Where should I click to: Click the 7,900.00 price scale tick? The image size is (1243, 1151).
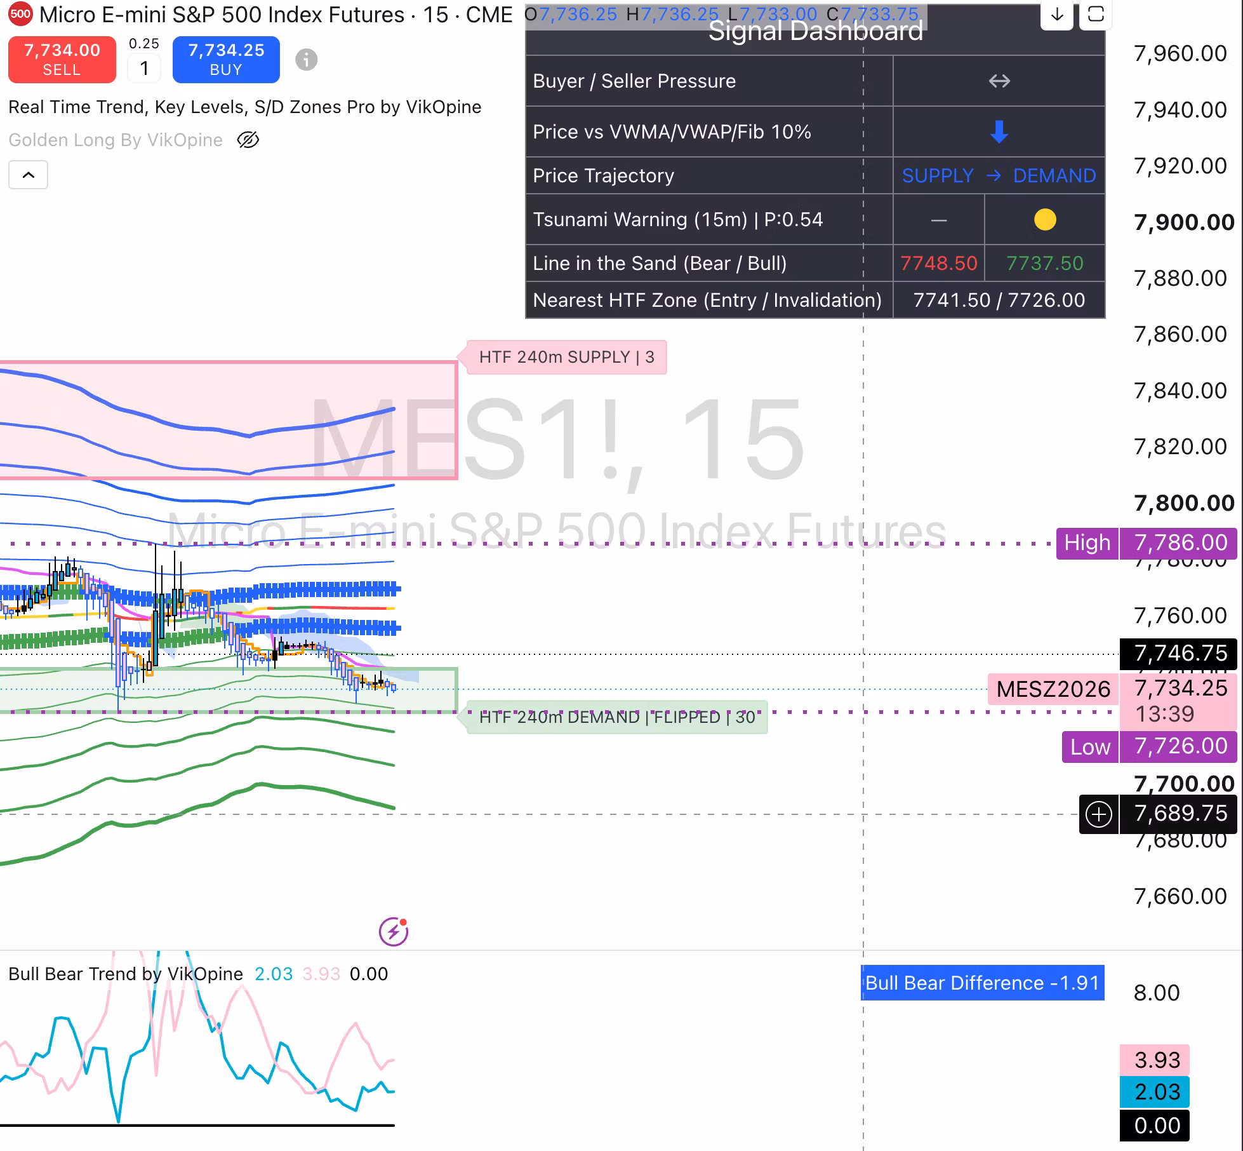(x=1184, y=222)
